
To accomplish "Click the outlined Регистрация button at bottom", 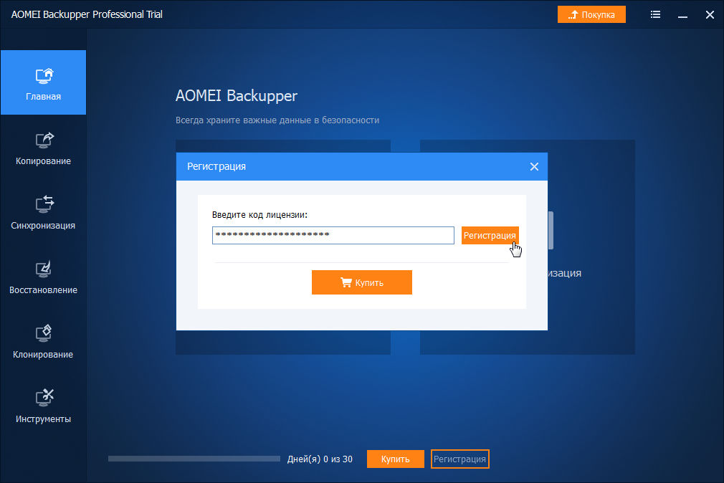I will coord(460,459).
